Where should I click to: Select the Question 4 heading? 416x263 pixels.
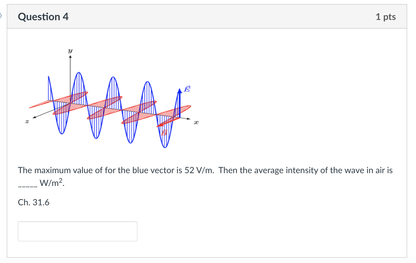43,17
